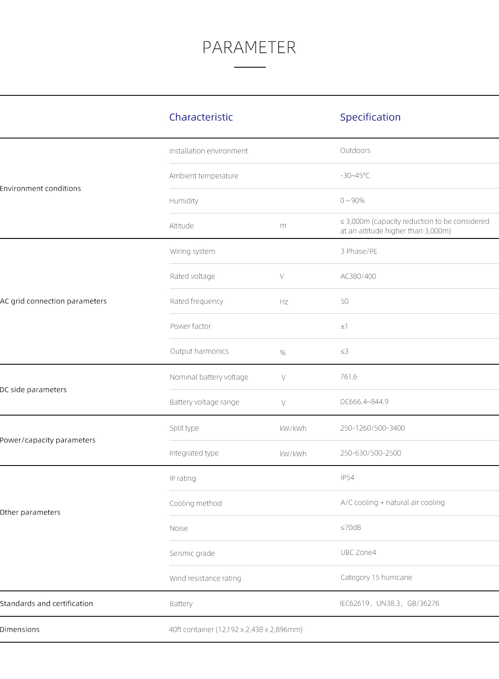Click the Rated voltage value AC380/400
Image resolution: width=499 pixels, height=679 pixels.
358,276
